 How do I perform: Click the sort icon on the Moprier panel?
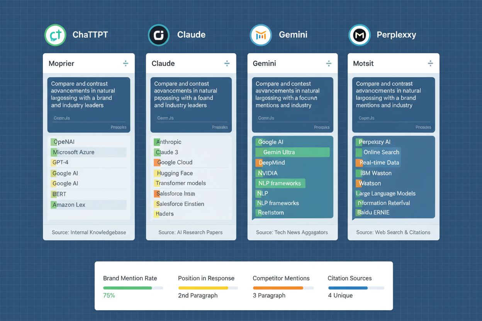[126, 63]
